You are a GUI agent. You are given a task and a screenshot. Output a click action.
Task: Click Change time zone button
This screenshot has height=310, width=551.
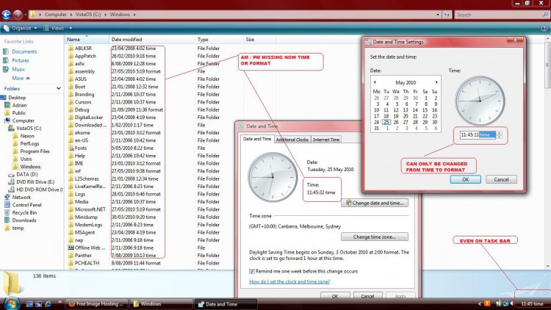[375, 237]
